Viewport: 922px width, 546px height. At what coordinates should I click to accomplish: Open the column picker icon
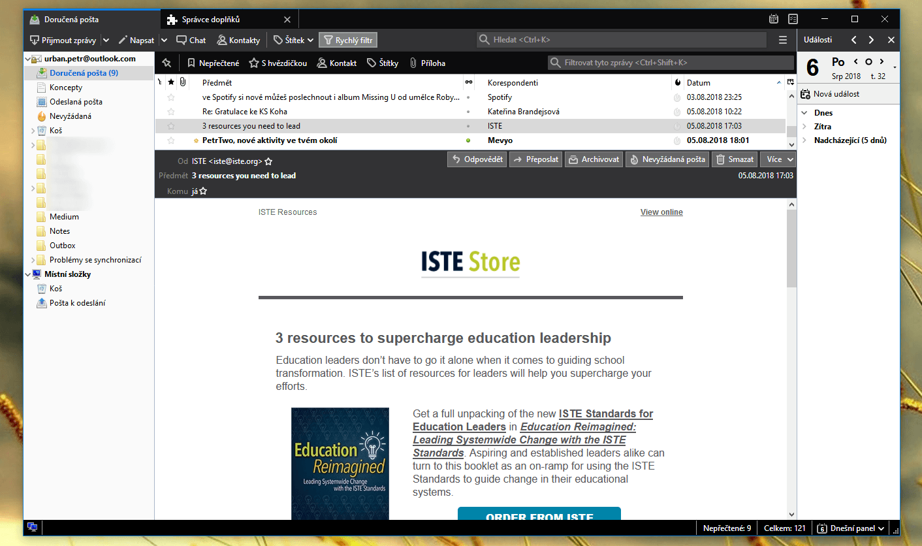coord(791,82)
